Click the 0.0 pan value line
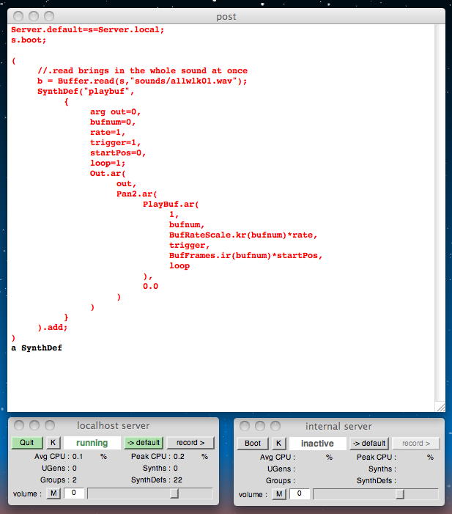The image size is (452, 514). point(150,286)
